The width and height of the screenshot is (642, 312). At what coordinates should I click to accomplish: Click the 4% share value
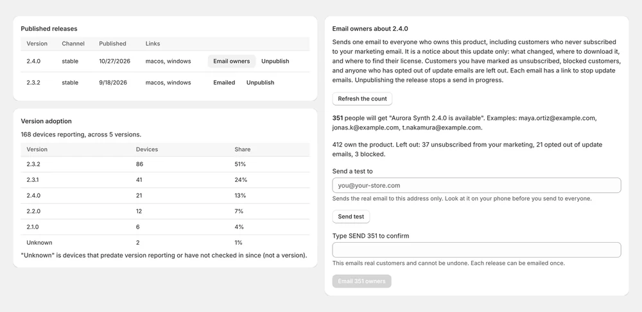tap(239, 227)
